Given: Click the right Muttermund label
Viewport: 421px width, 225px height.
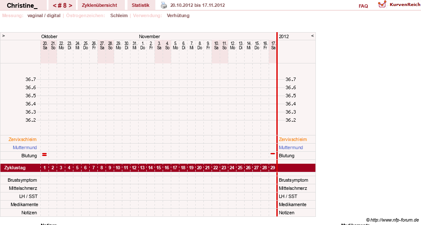Looking at the screenshot, I should 291,147.
